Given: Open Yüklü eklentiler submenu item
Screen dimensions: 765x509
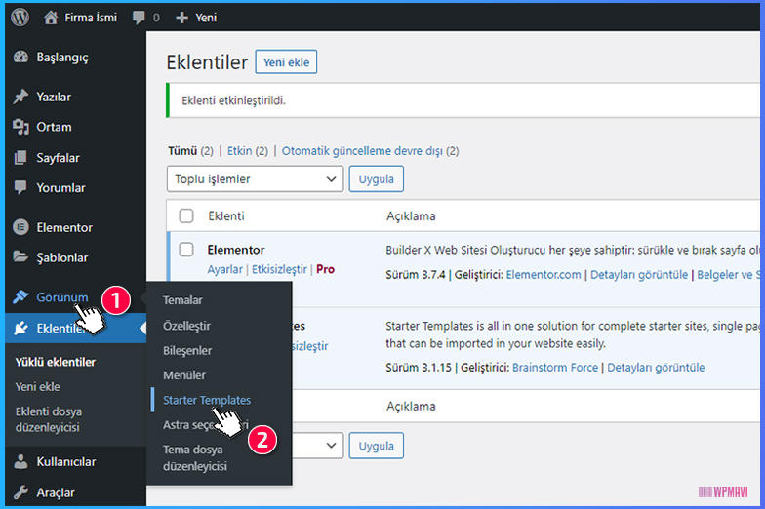Looking at the screenshot, I should (55, 362).
